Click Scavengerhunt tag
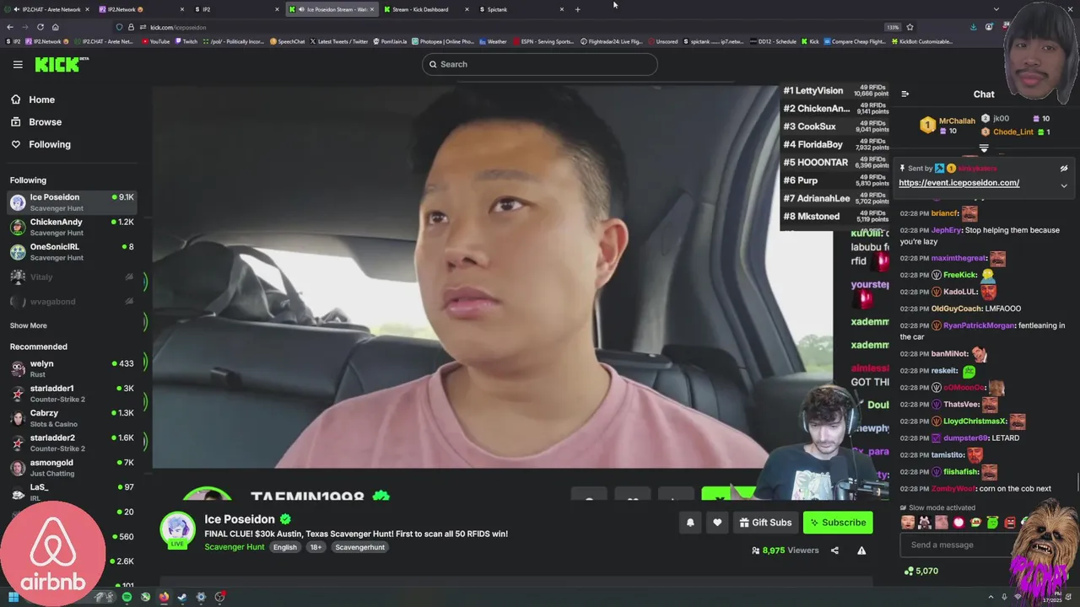This screenshot has width=1080, height=607. point(359,547)
